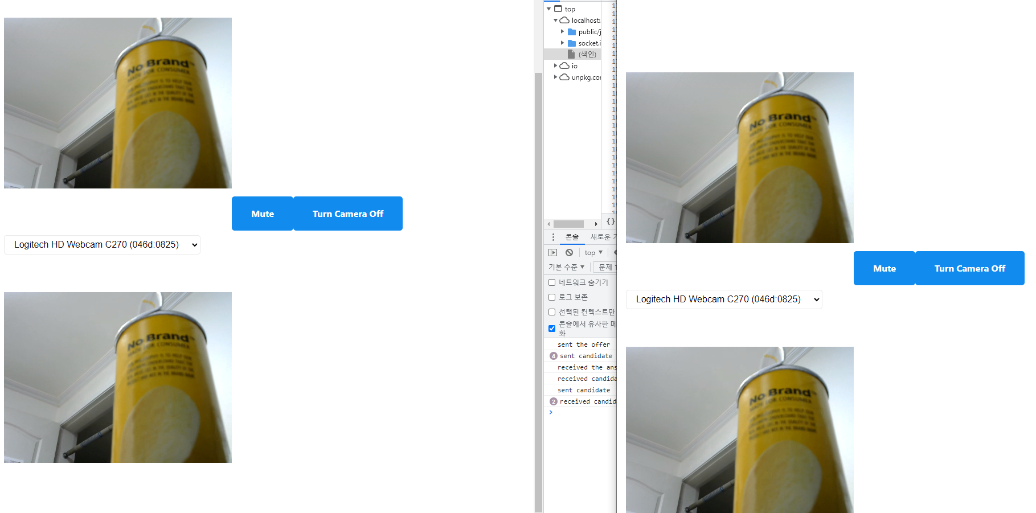
Task: Switch to the 새로운 기능 tab
Action: click(603, 237)
